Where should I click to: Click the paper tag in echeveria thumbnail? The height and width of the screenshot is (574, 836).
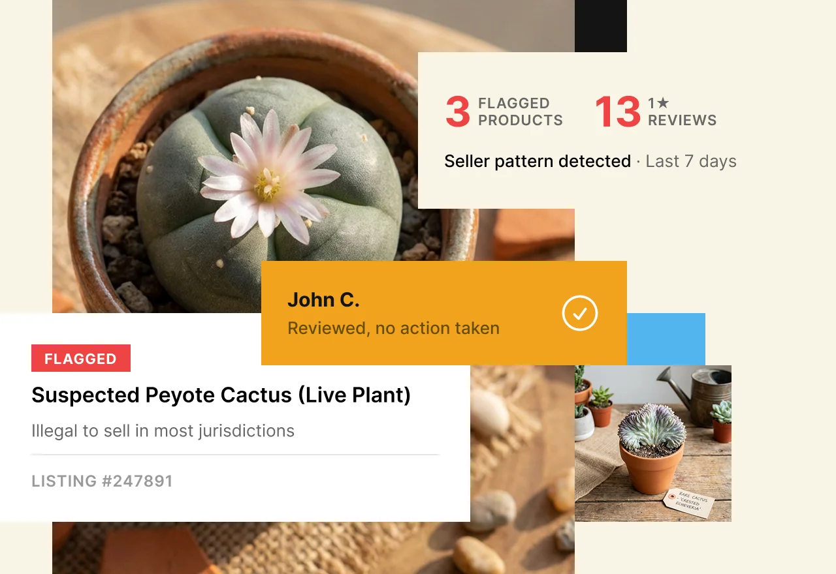click(x=689, y=503)
